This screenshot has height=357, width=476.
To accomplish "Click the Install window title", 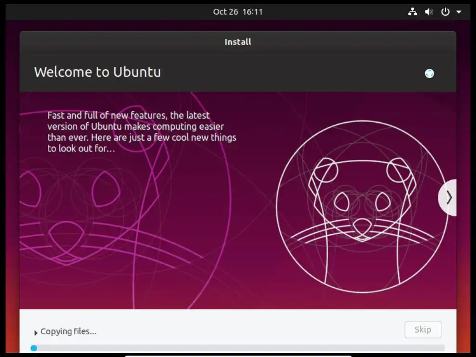I will click(x=238, y=42).
